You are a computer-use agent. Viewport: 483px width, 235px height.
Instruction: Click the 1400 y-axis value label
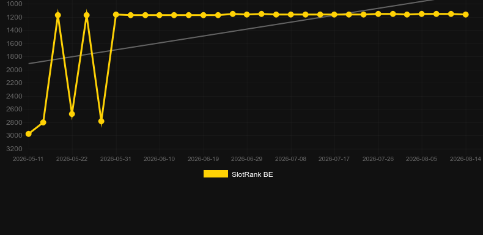(15, 30)
